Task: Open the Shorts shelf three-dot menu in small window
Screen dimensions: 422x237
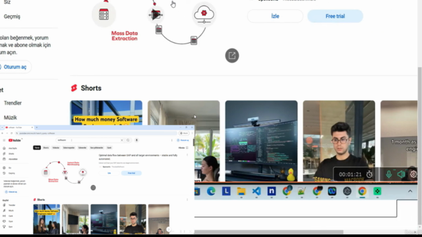Action: point(187,199)
